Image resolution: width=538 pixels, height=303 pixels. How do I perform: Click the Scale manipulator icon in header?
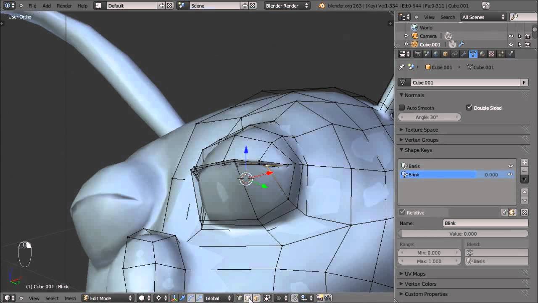tap(200, 298)
